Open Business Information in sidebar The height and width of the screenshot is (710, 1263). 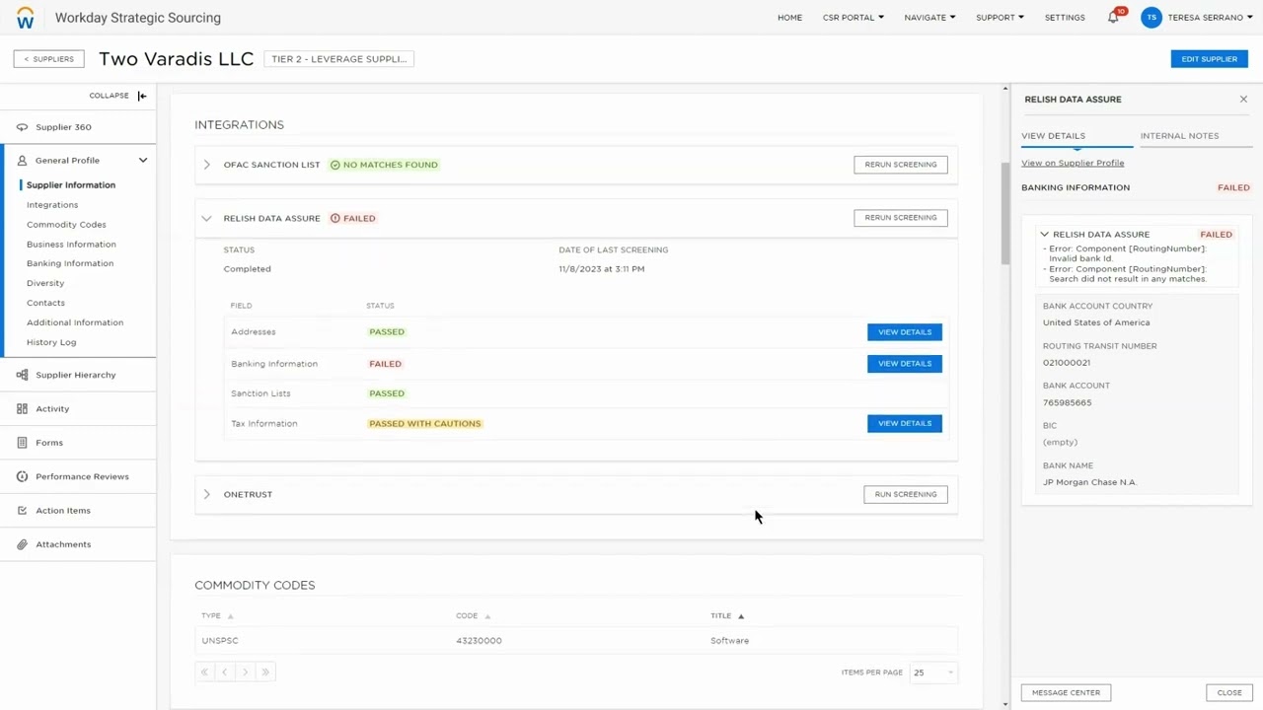(71, 245)
